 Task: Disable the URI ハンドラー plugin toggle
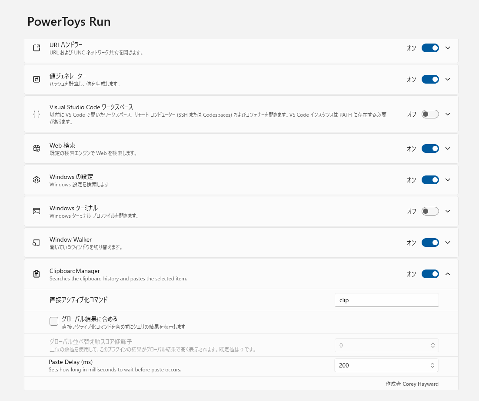[x=430, y=48]
